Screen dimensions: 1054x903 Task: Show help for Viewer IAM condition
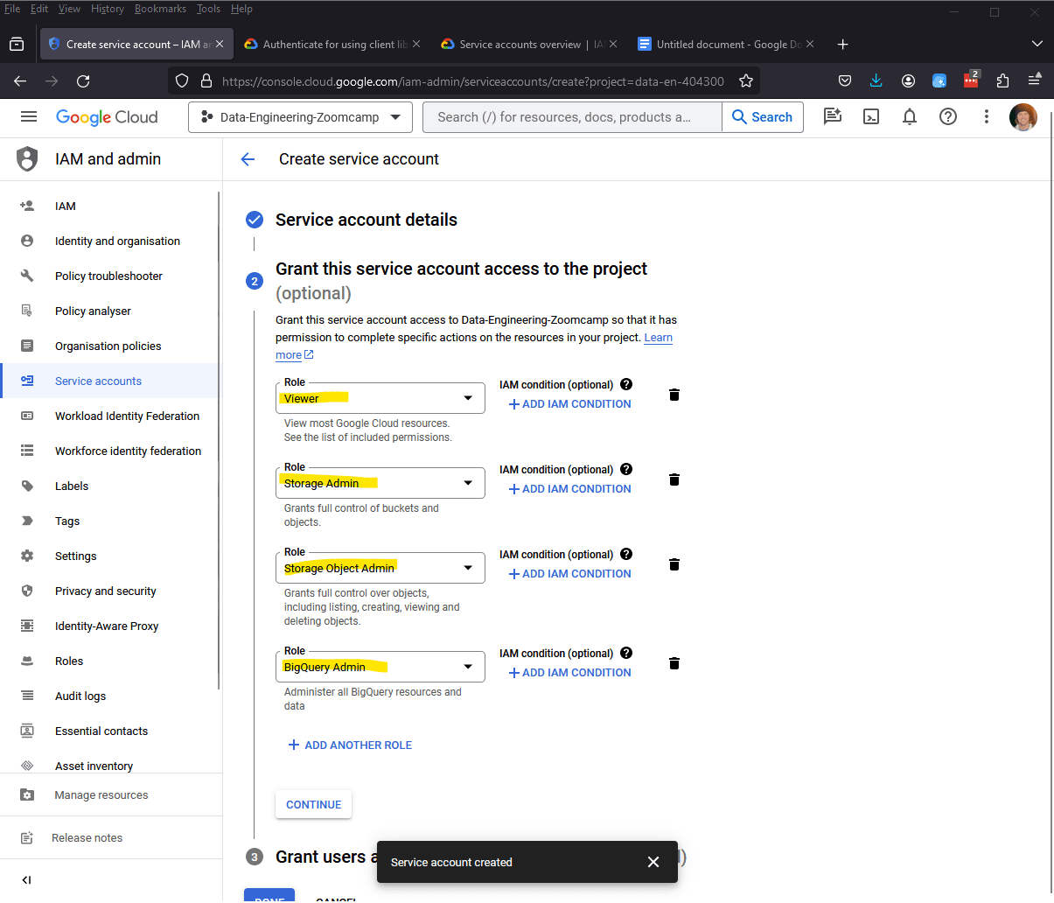point(626,384)
